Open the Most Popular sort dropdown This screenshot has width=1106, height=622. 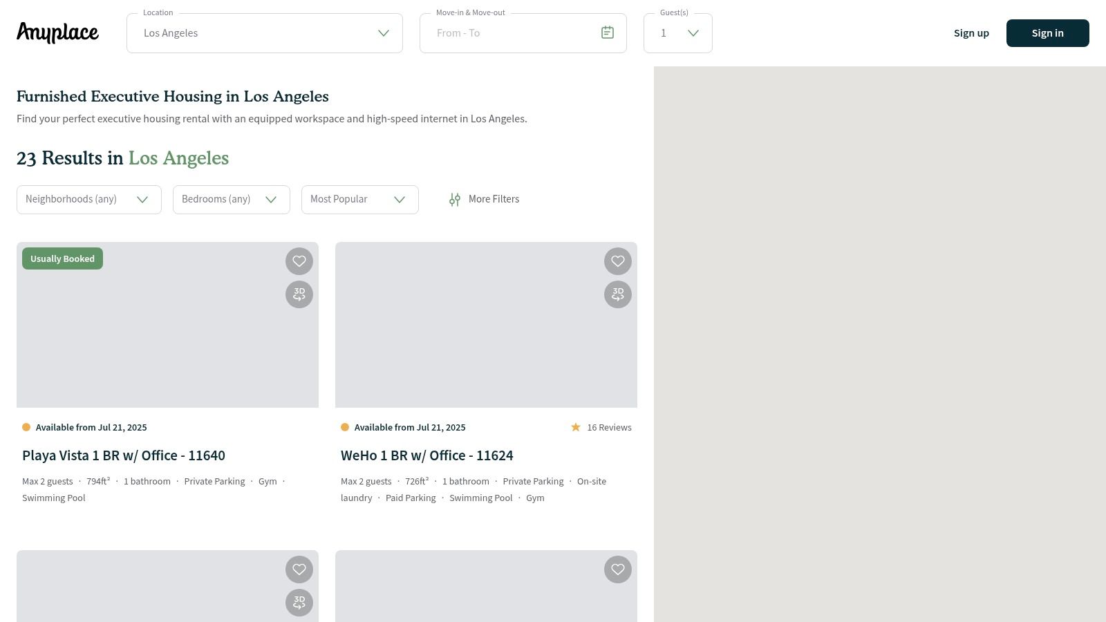click(x=360, y=200)
